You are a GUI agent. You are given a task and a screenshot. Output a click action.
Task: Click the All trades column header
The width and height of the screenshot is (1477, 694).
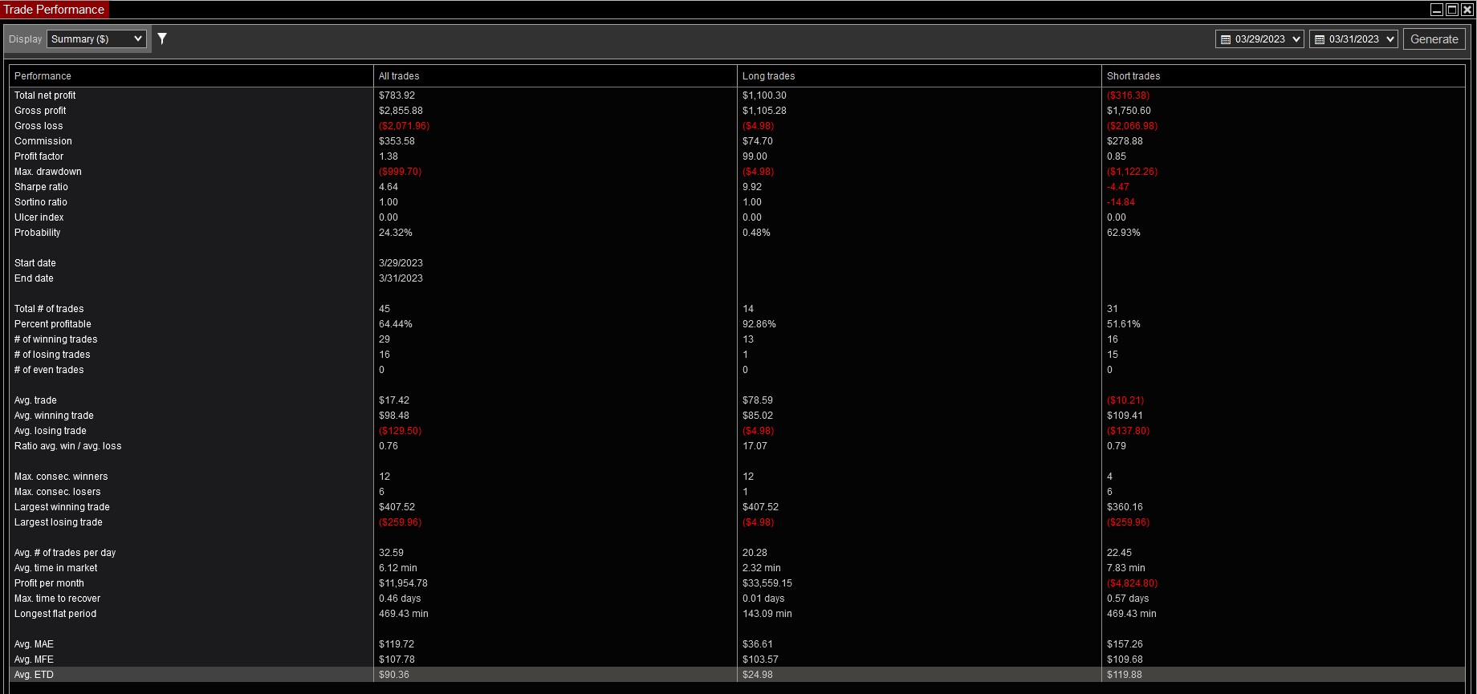point(555,76)
